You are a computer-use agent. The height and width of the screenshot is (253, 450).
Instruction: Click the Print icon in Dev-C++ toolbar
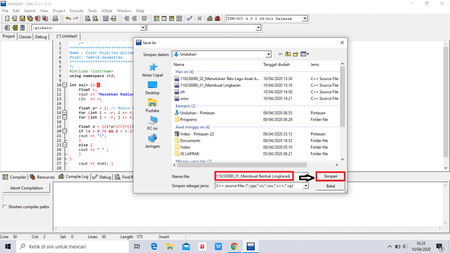[x=55, y=18]
